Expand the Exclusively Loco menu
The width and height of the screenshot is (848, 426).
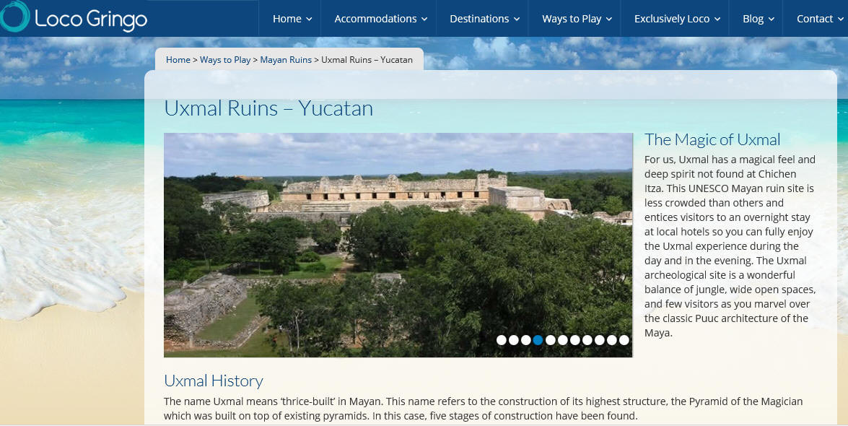pos(677,18)
